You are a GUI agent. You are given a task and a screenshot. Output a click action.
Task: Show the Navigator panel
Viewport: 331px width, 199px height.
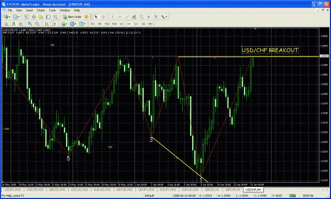[41, 17]
